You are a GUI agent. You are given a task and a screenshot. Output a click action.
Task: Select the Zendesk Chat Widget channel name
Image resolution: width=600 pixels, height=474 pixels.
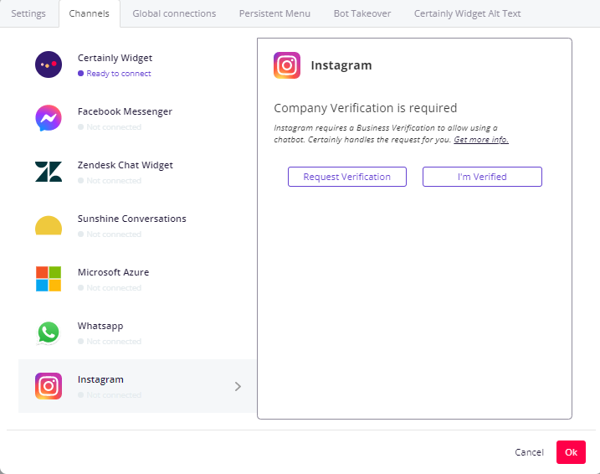pos(126,165)
